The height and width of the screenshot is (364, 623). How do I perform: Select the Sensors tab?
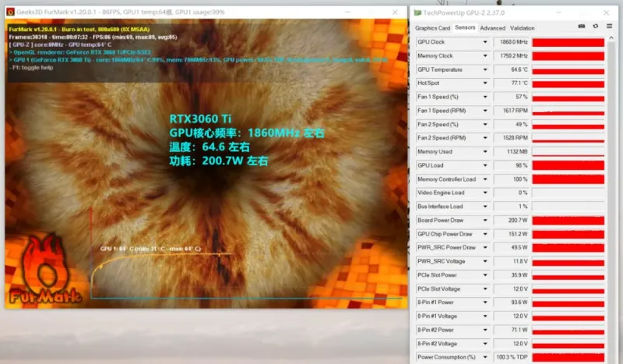pyautogui.click(x=465, y=27)
